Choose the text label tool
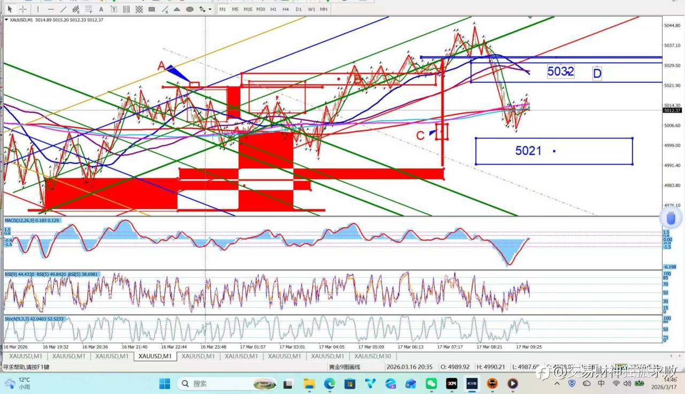This screenshot has height=394, width=685. (x=114, y=9)
